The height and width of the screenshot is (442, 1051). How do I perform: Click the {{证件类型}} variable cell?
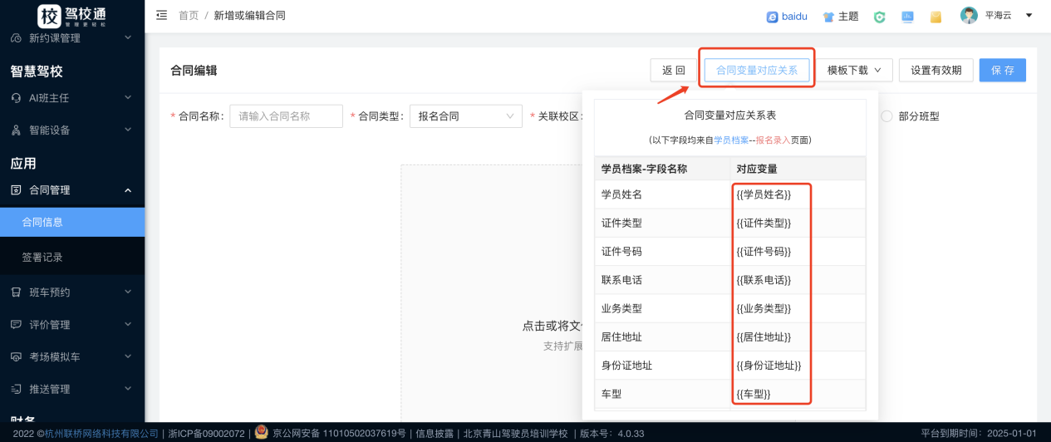coord(798,223)
